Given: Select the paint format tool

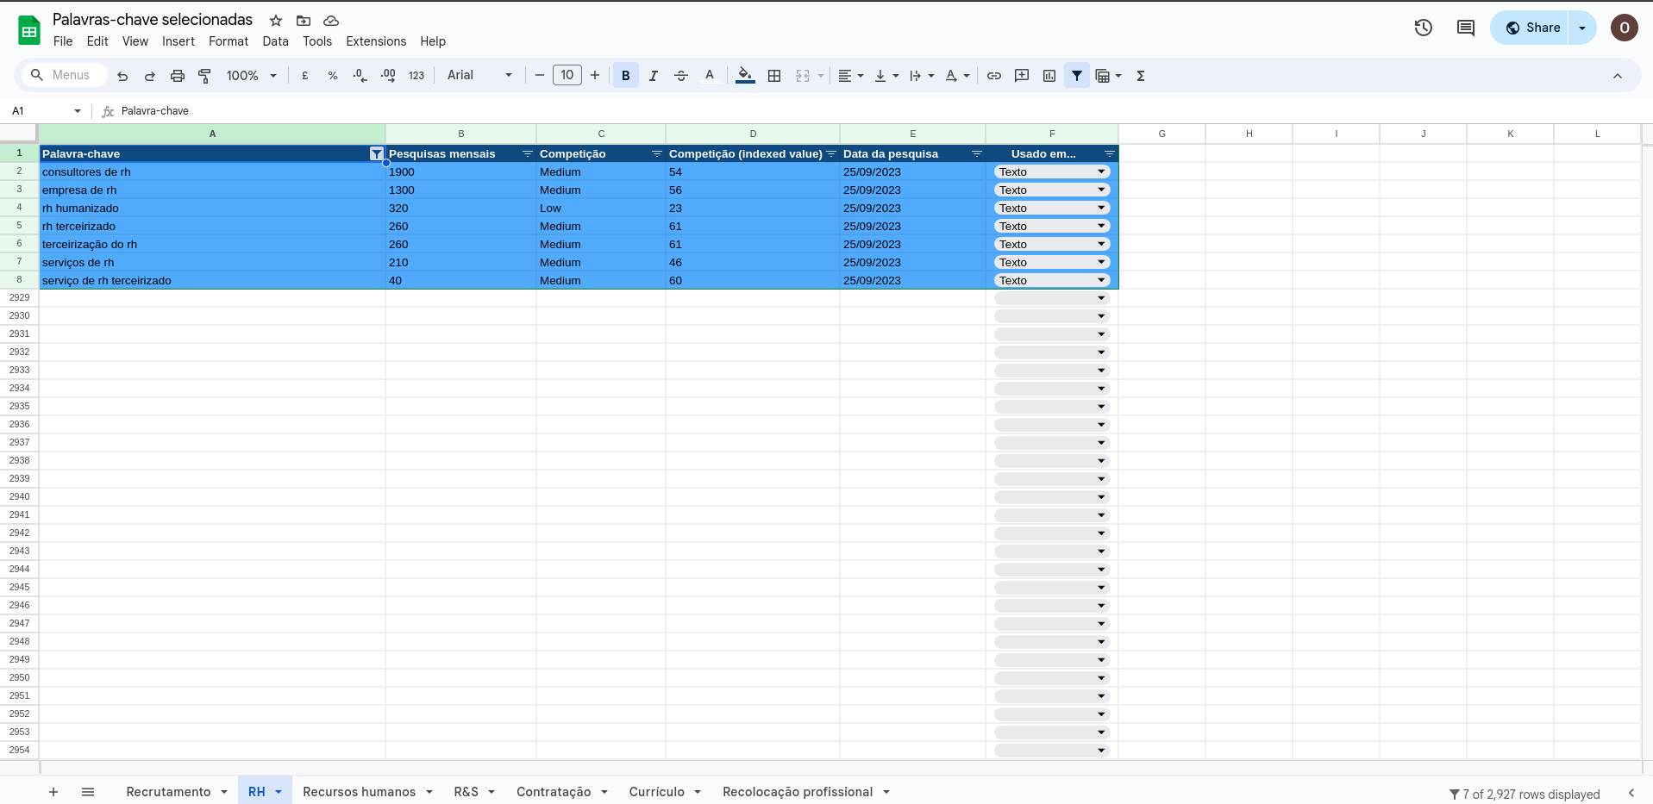Looking at the screenshot, I should pos(204,76).
